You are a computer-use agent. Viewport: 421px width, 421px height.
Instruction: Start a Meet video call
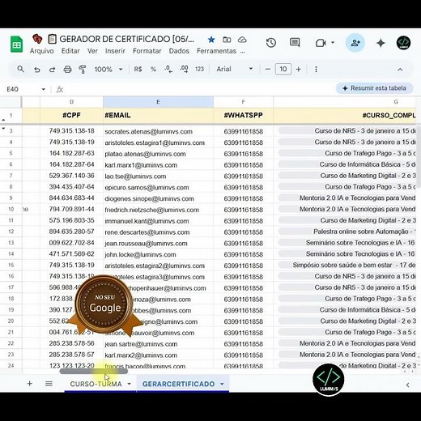(321, 43)
